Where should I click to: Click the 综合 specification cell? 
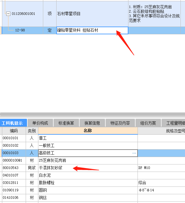pos(162,183)
